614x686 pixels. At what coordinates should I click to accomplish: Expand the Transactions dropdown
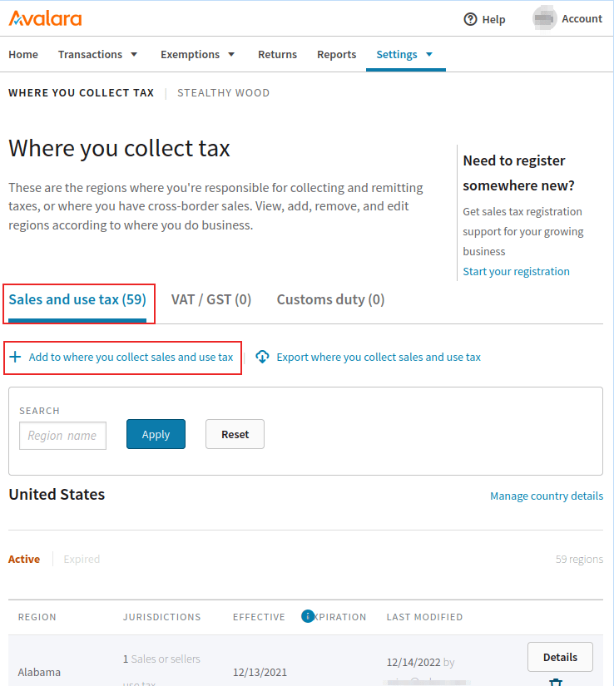pos(97,53)
